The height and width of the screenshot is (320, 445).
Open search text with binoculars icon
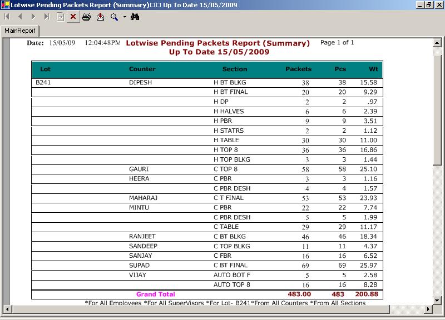(x=135, y=17)
